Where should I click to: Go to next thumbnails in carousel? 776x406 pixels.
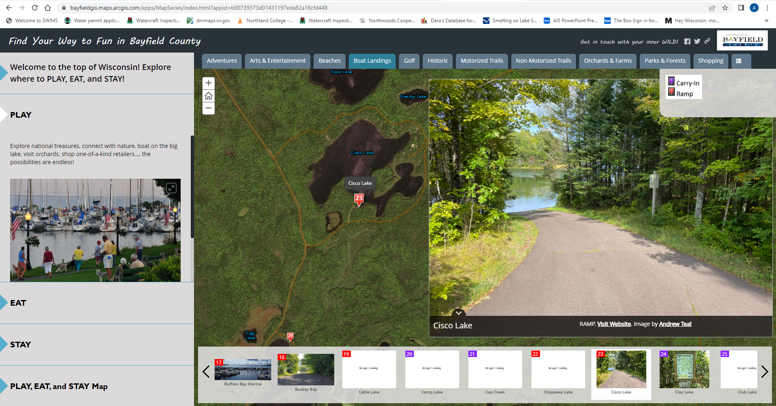764,372
